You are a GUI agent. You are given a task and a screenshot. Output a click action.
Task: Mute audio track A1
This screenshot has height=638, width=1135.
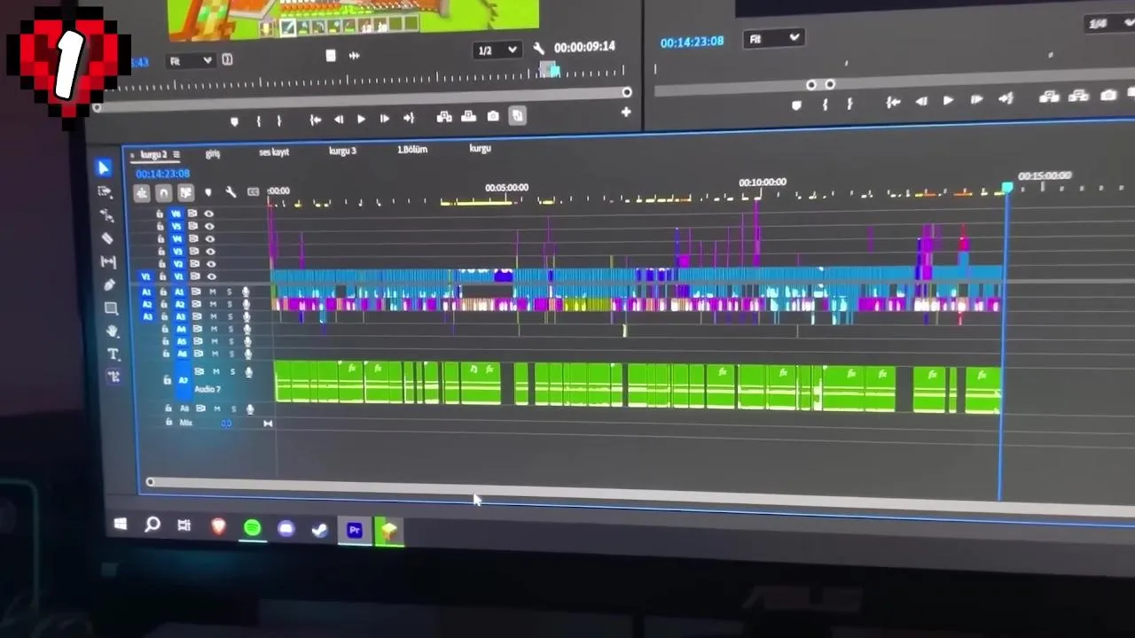tap(213, 292)
